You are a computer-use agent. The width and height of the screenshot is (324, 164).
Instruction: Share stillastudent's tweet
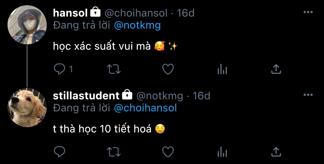276,152
